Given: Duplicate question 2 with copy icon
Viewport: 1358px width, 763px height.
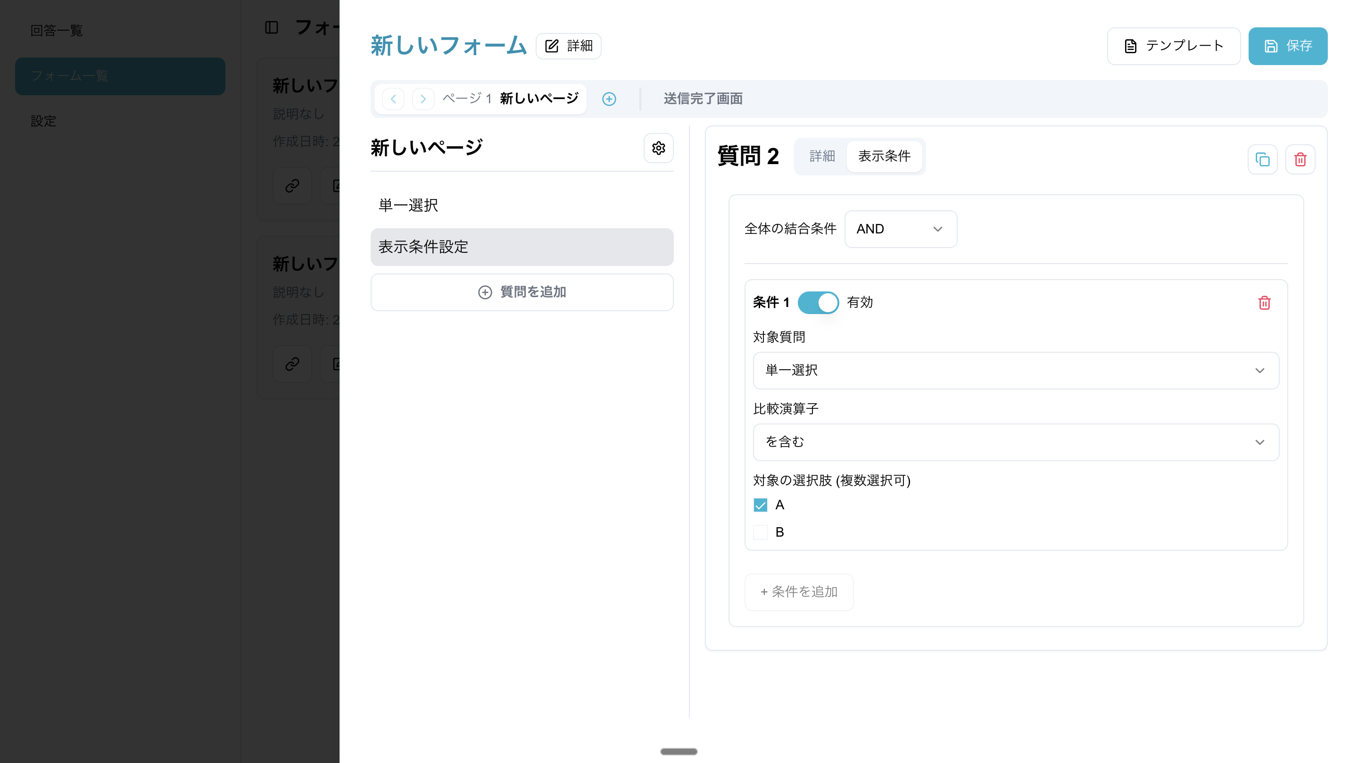Looking at the screenshot, I should pos(1262,159).
